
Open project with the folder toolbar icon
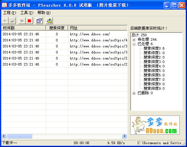tap(12, 21)
